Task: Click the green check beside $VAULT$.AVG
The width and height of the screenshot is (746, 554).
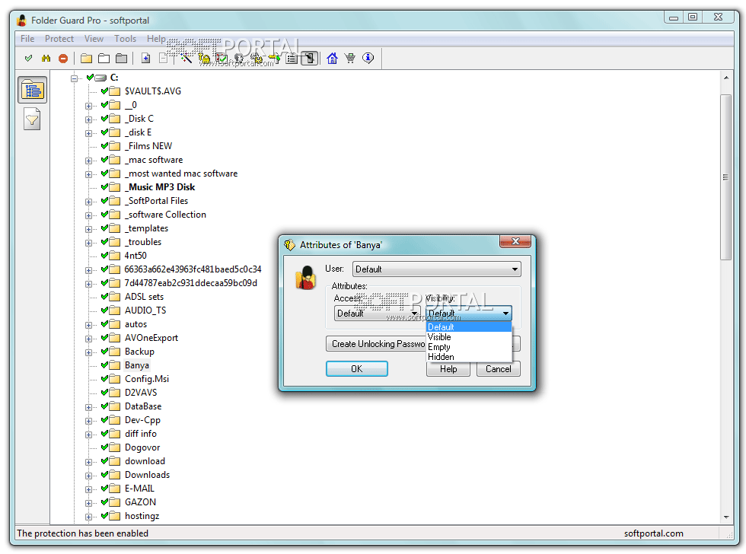Action: coord(105,91)
